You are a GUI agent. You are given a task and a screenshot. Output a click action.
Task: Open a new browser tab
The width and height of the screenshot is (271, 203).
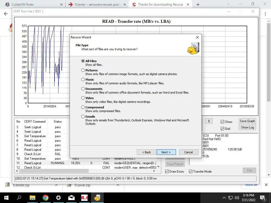(198, 4)
